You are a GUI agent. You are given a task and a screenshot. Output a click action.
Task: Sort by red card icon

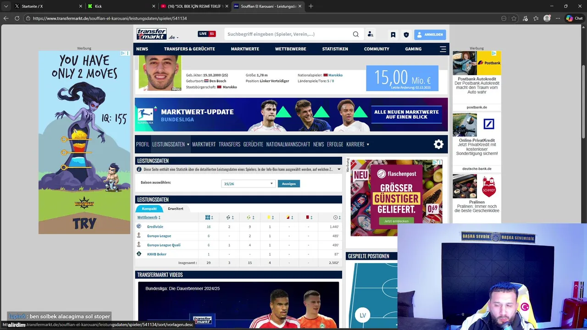point(307,217)
